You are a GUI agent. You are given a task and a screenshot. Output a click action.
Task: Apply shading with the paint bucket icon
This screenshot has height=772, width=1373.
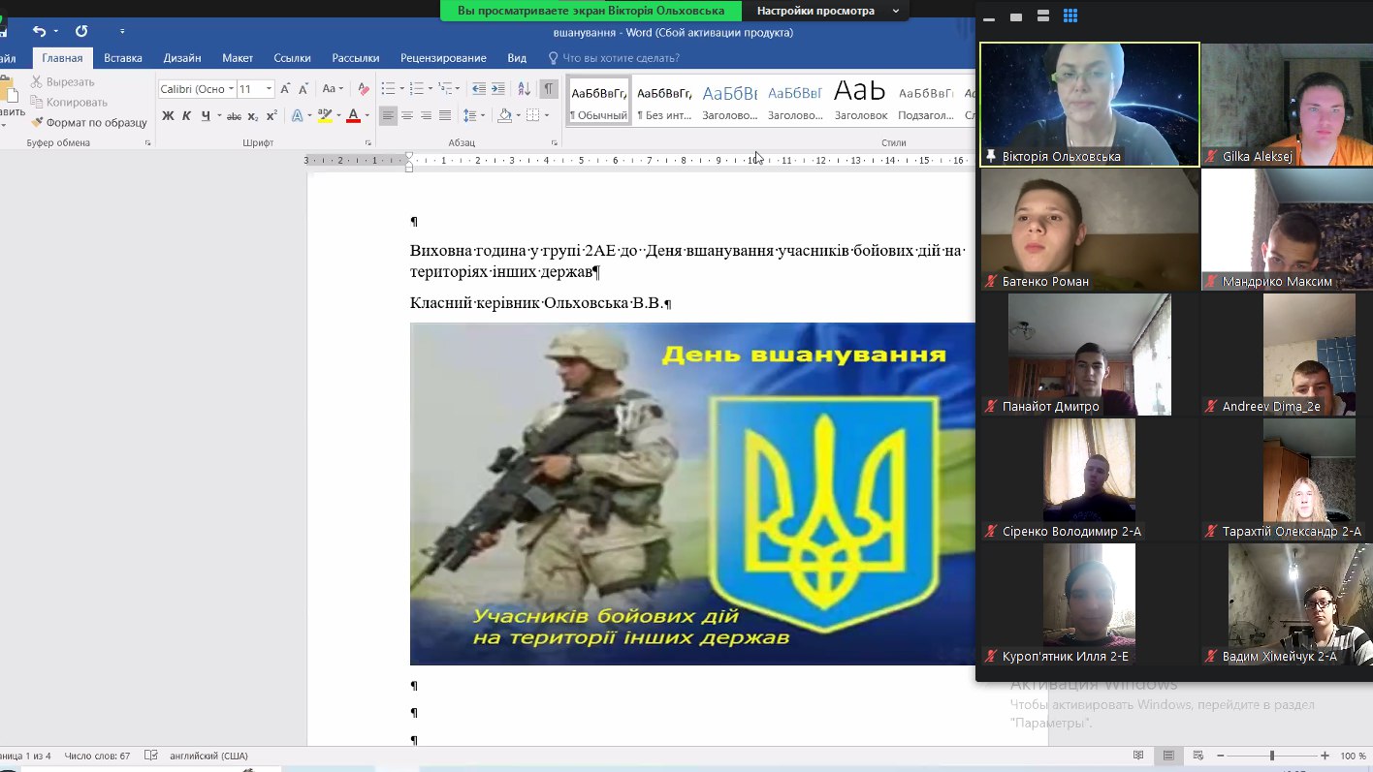point(504,116)
